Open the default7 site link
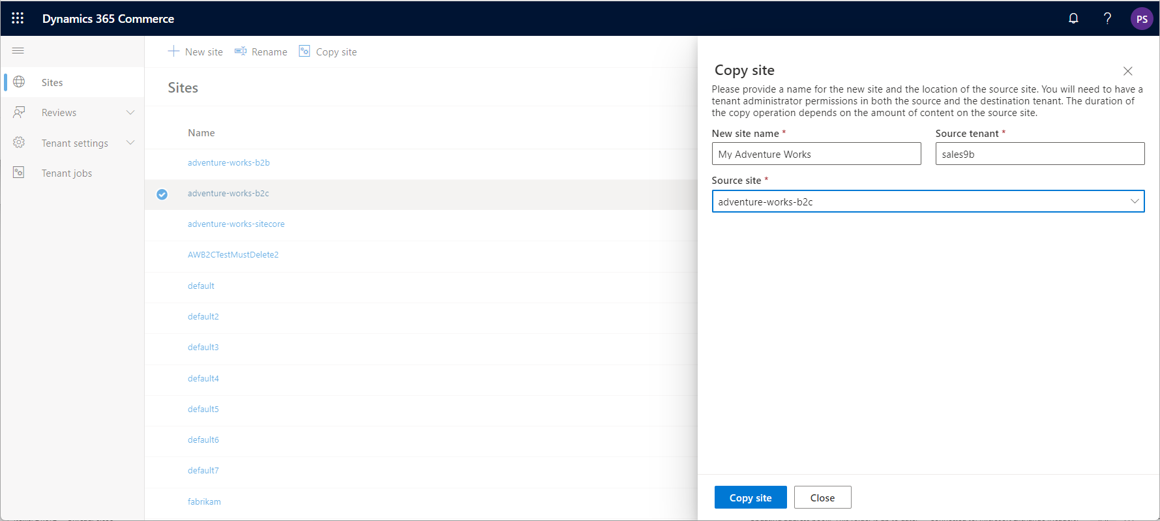1160x521 pixels. pyautogui.click(x=203, y=470)
